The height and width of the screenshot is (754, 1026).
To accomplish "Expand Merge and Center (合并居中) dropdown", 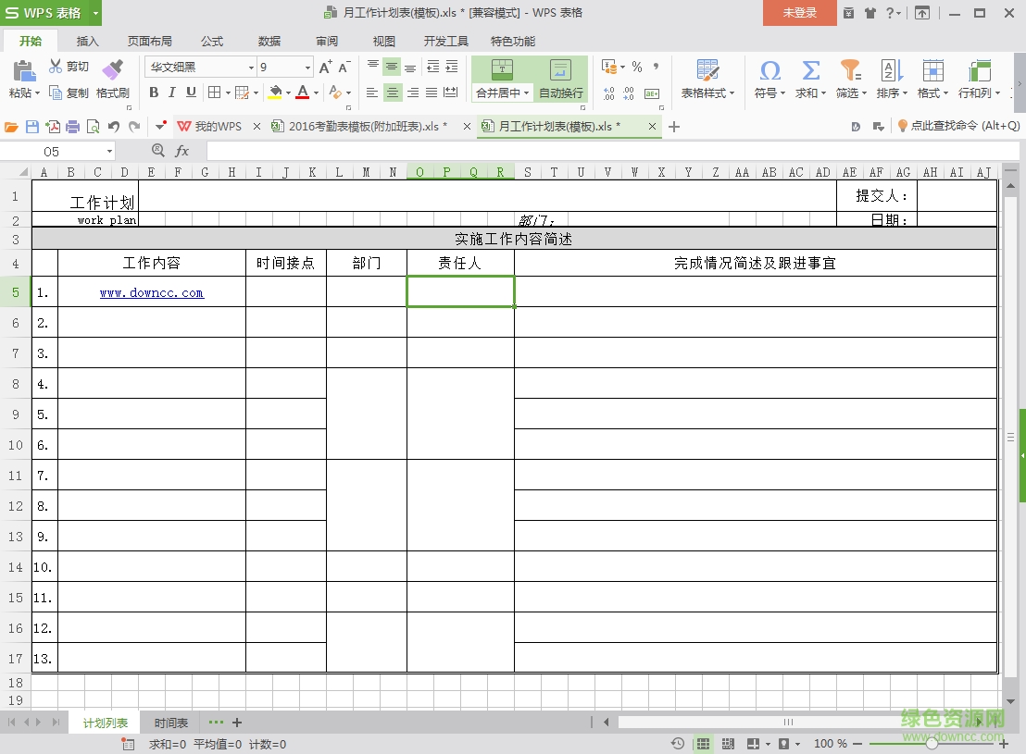I will pos(526,93).
